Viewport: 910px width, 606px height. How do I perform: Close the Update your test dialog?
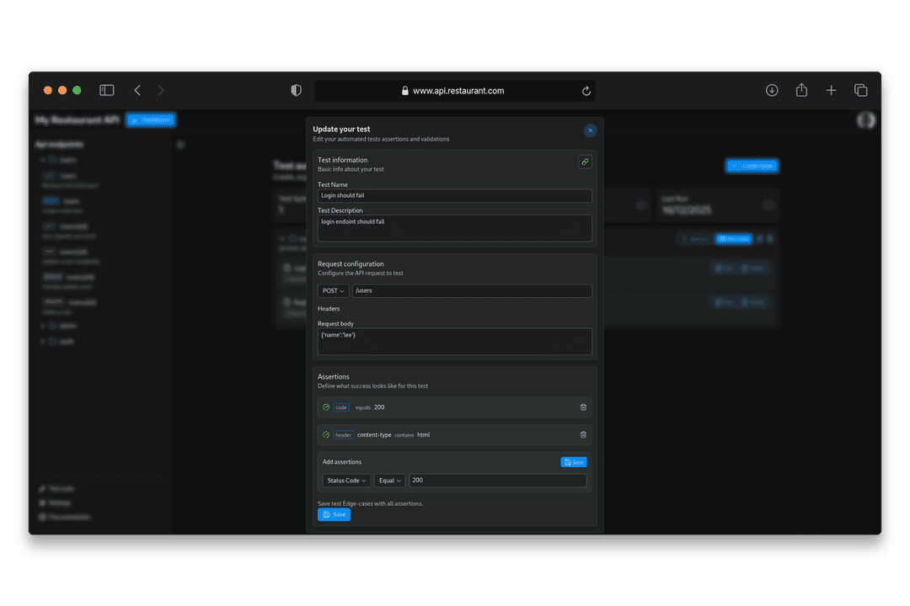pyautogui.click(x=590, y=130)
